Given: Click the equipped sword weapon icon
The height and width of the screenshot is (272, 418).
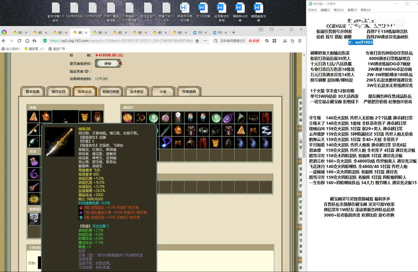Looking at the screenshot, I should coord(33,129).
